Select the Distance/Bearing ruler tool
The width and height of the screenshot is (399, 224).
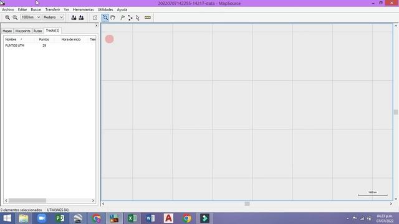click(148, 17)
